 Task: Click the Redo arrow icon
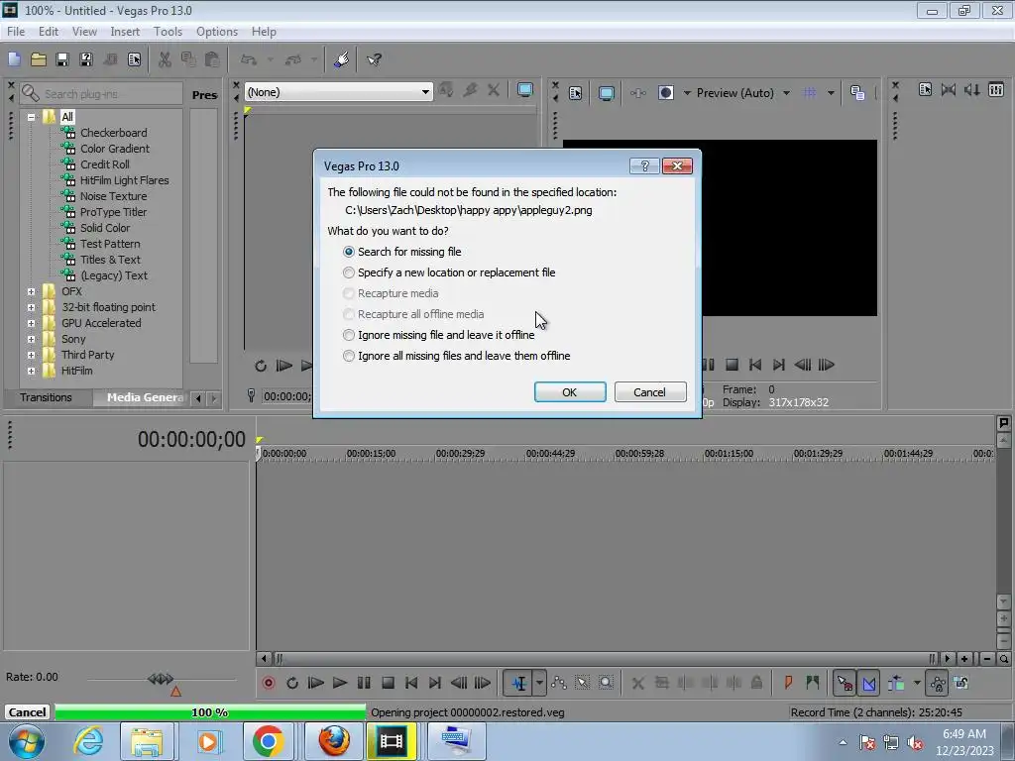click(293, 59)
